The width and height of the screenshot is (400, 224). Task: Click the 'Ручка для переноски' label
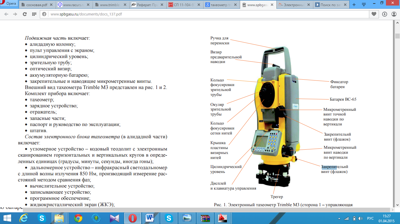point(220,41)
